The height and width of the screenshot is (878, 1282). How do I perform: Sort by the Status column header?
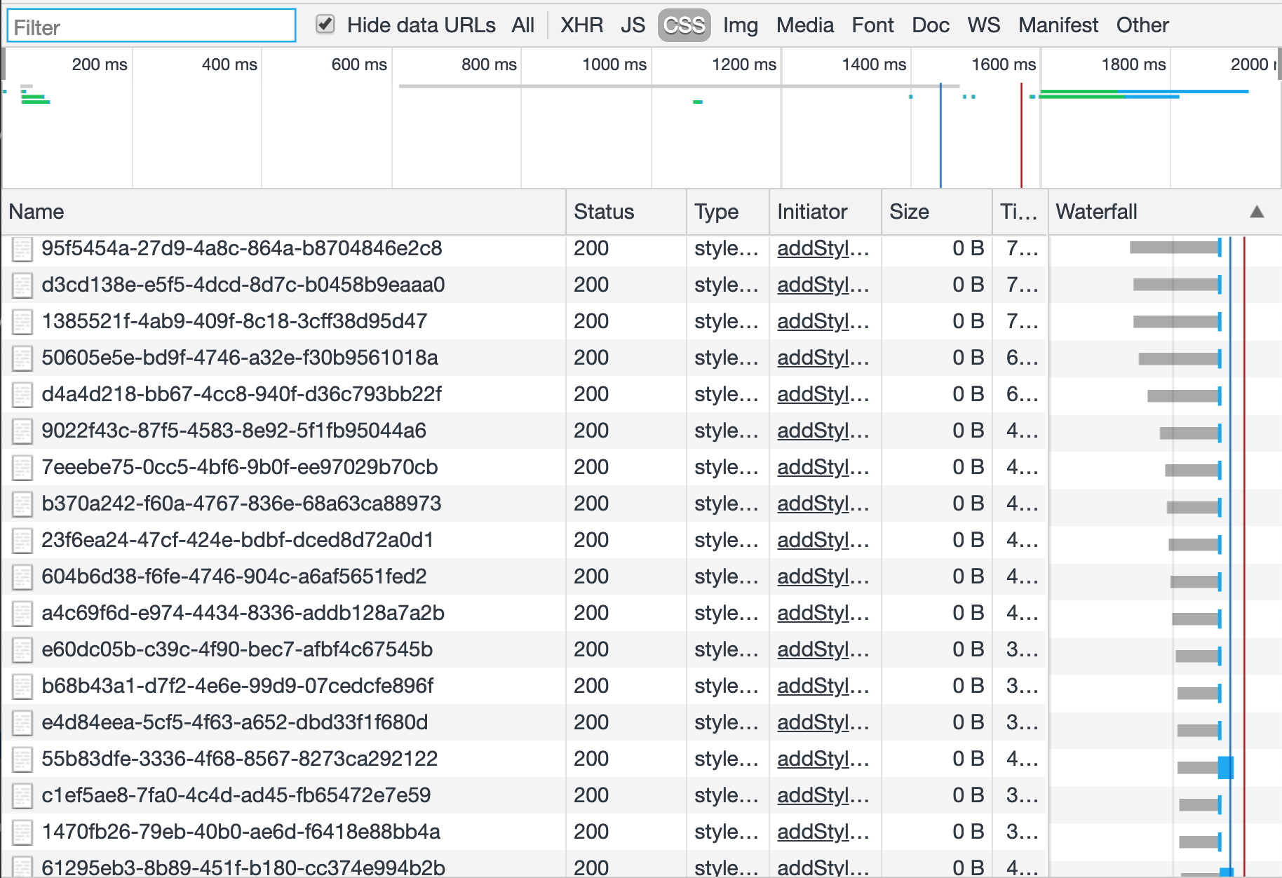(626, 212)
